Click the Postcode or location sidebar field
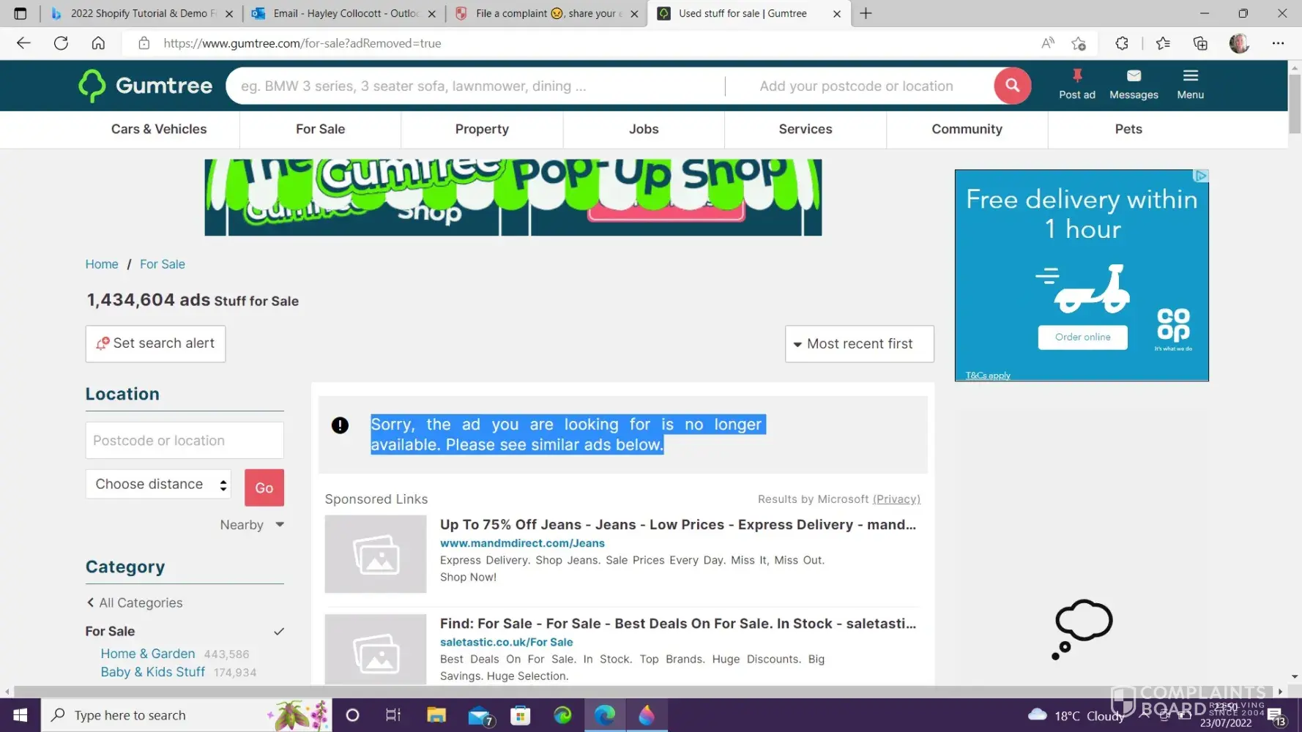Screen dimensions: 1302x732 (185, 441)
